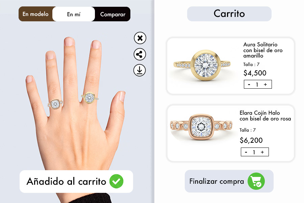The width and height of the screenshot is (304, 203).
Task: Click the share icon
Action: pyautogui.click(x=140, y=54)
